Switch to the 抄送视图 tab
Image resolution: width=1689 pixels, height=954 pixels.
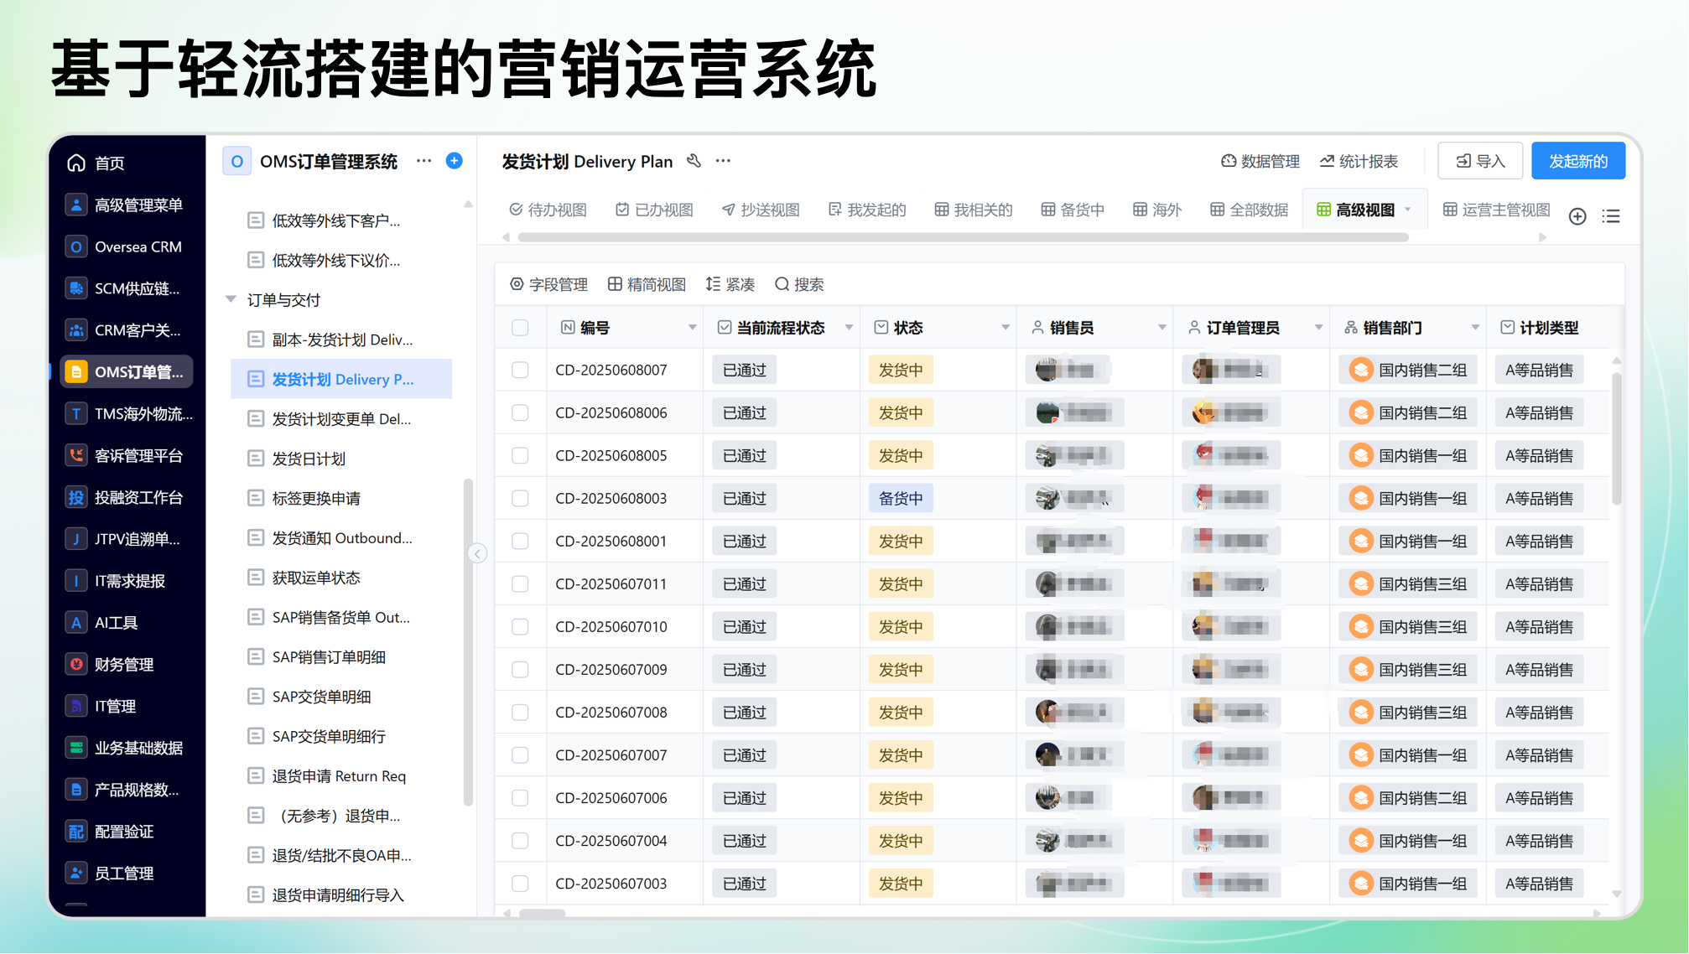tap(761, 210)
